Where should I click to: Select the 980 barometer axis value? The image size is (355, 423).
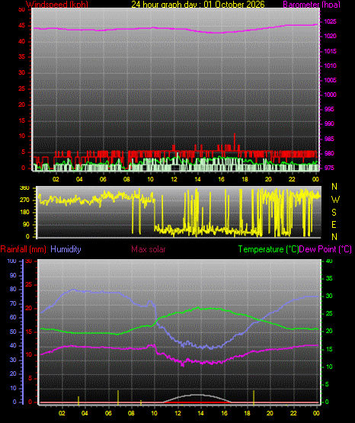(x=329, y=153)
